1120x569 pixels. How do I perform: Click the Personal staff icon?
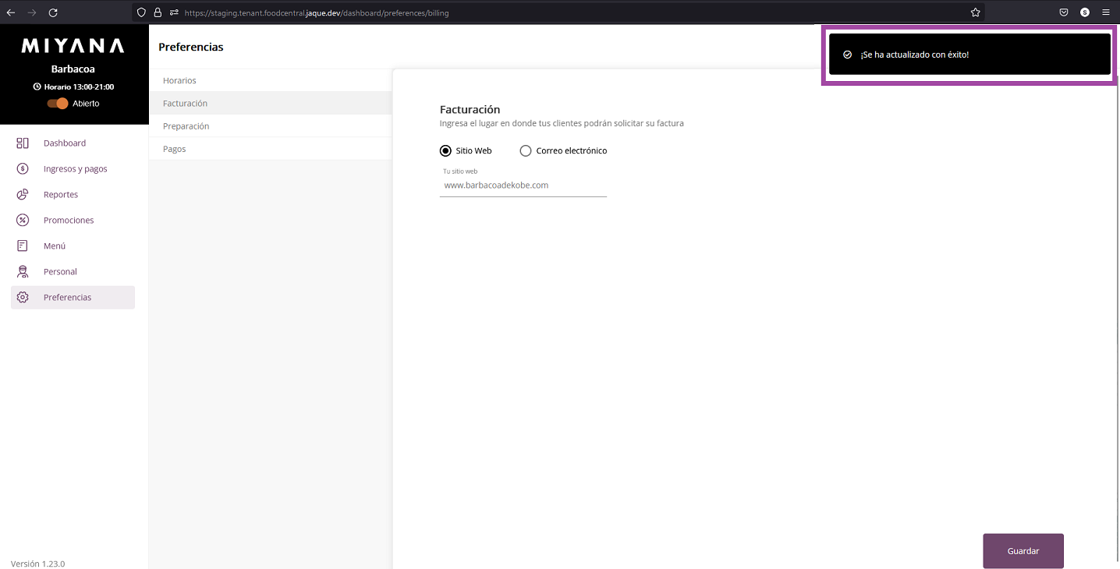click(23, 272)
